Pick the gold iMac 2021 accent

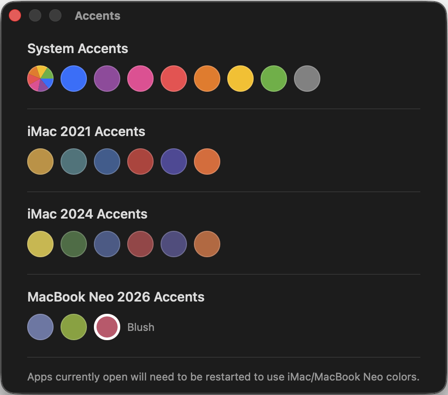[x=40, y=162]
